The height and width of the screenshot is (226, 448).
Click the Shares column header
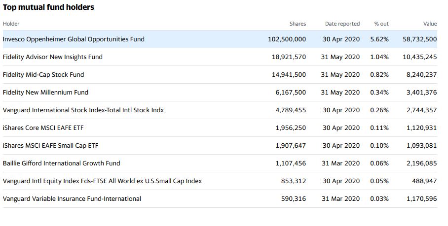pos(298,24)
